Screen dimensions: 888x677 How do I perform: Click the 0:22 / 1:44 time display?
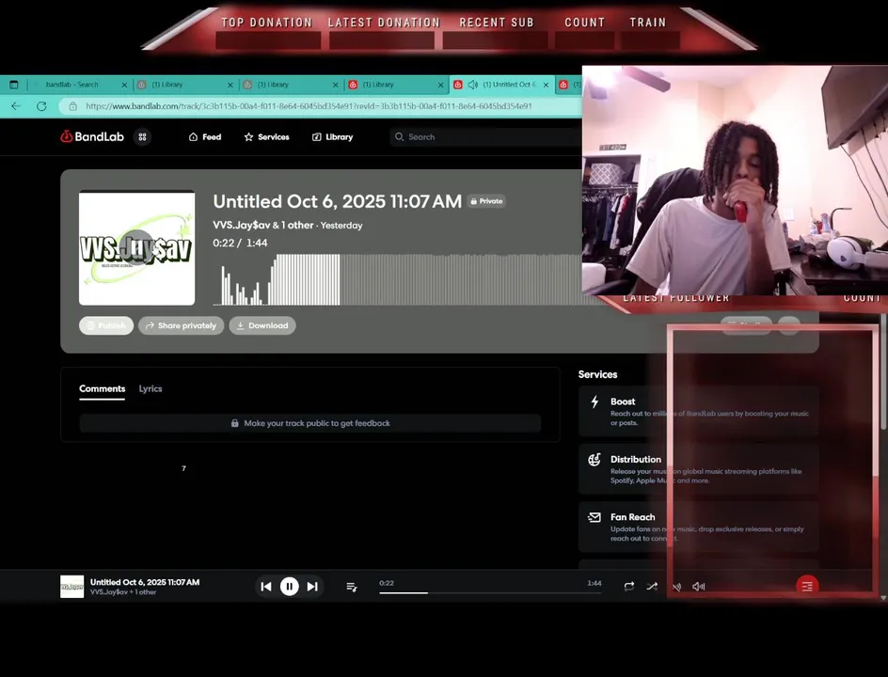coord(240,243)
